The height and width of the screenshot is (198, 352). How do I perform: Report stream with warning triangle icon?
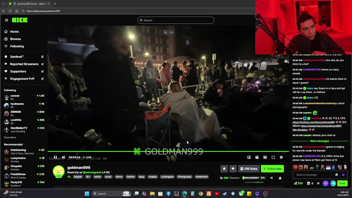click(x=280, y=178)
